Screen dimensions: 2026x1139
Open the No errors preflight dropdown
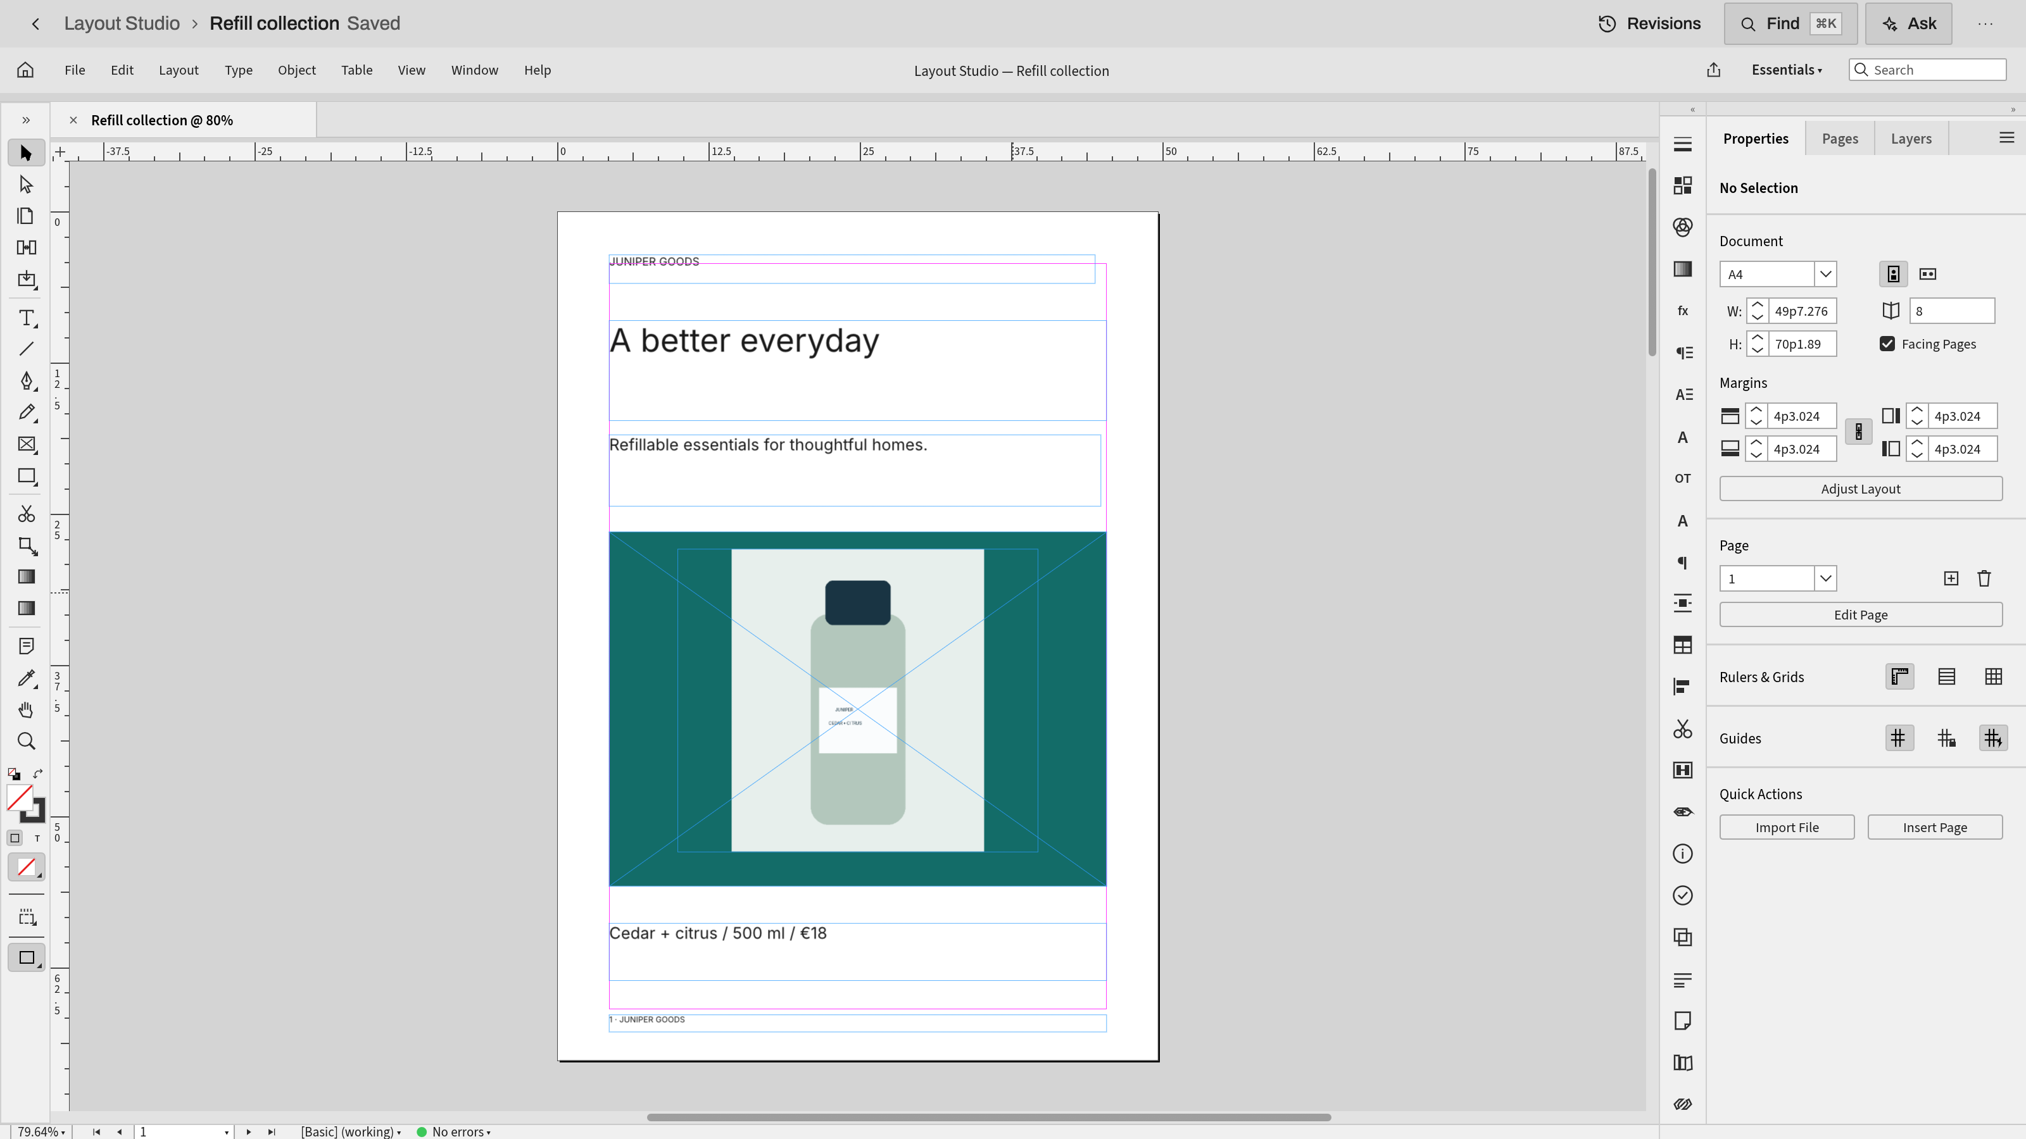454,1131
